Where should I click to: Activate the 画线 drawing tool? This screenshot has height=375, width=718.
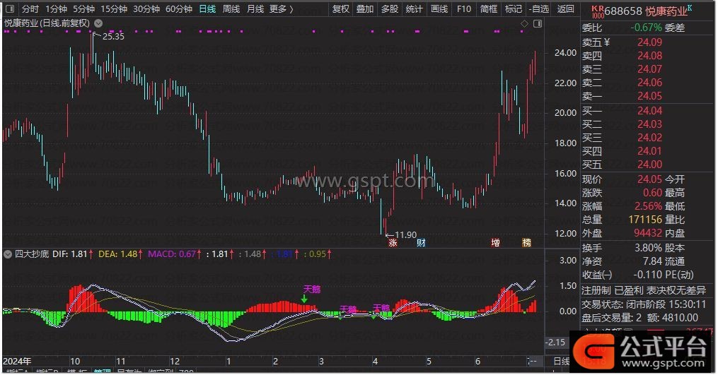tap(439, 8)
